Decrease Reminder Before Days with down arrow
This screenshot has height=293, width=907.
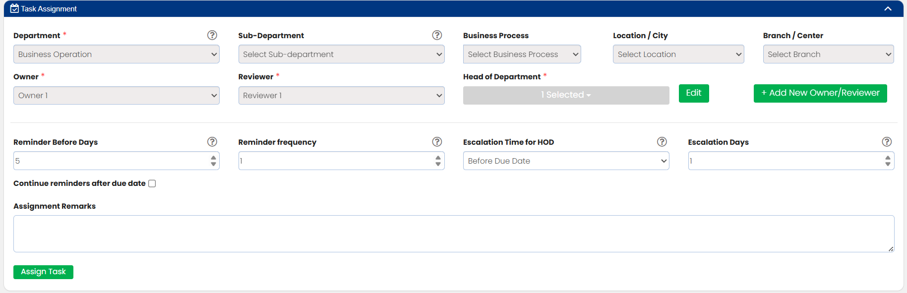[213, 164]
